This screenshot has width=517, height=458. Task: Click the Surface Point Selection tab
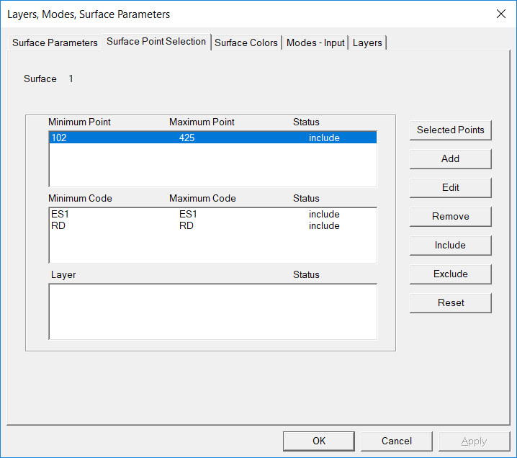coord(156,42)
